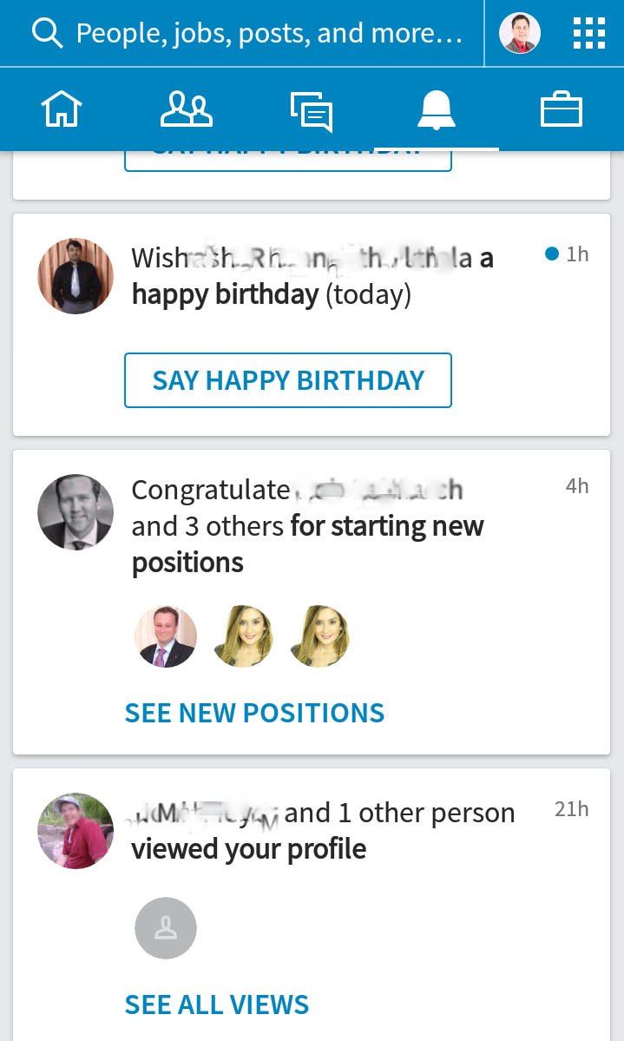Image resolution: width=624 pixels, height=1041 pixels.
Task: Open the apps grid menu
Action: (x=589, y=33)
